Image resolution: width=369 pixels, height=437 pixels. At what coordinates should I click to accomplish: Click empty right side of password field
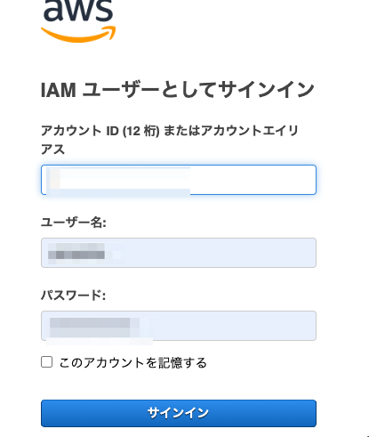pyautogui.click(x=234, y=326)
